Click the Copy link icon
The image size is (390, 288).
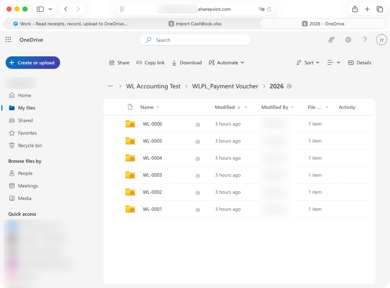pos(139,63)
